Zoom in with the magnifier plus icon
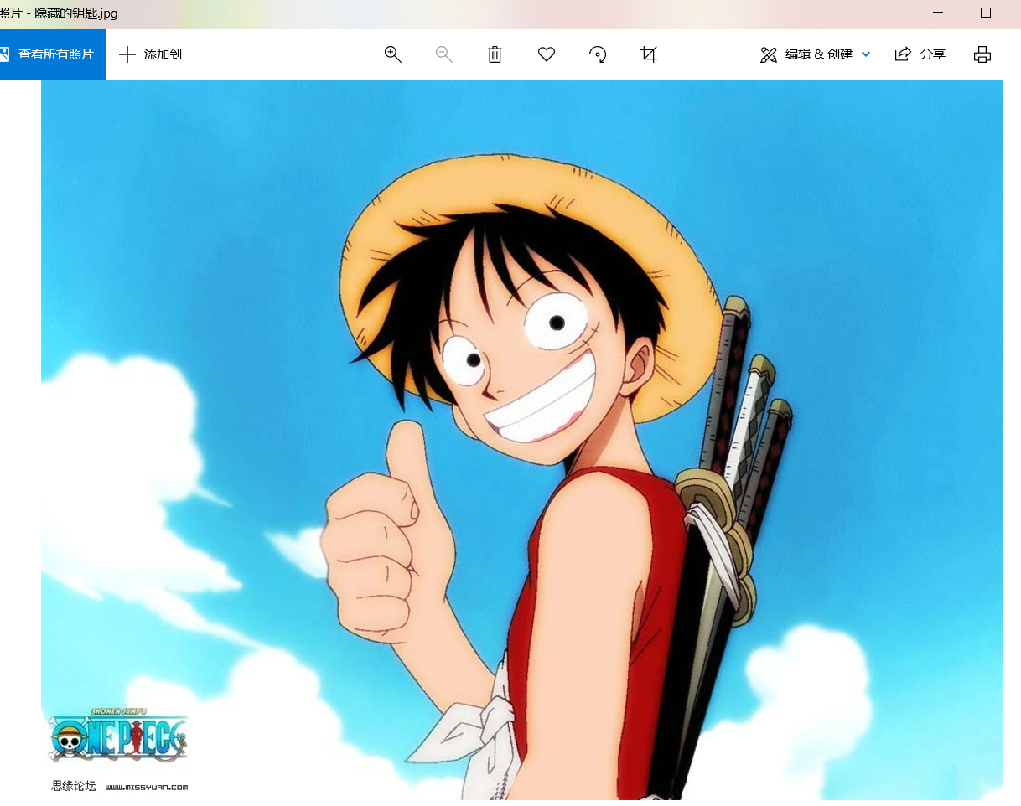The height and width of the screenshot is (806, 1021). pyautogui.click(x=393, y=54)
